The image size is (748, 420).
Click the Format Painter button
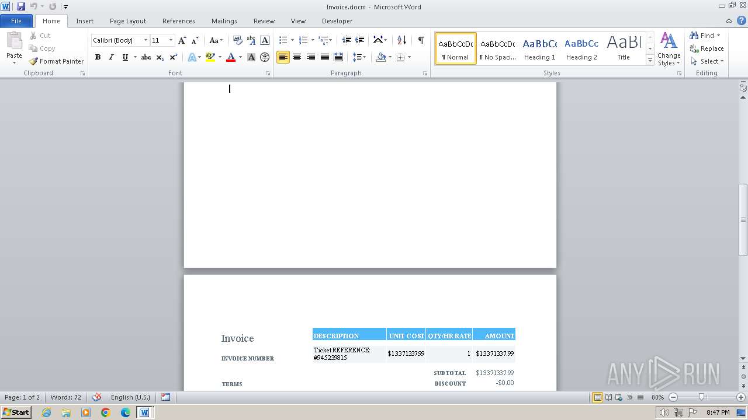coord(56,61)
